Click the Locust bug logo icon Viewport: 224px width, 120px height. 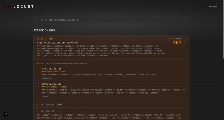coord(7,7)
